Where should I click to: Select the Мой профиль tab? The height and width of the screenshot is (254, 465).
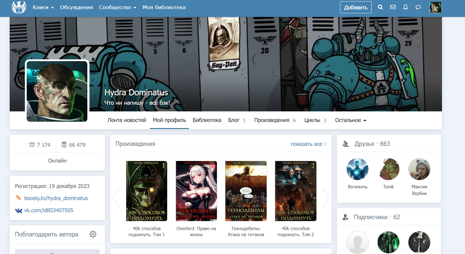[x=169, y=120]
